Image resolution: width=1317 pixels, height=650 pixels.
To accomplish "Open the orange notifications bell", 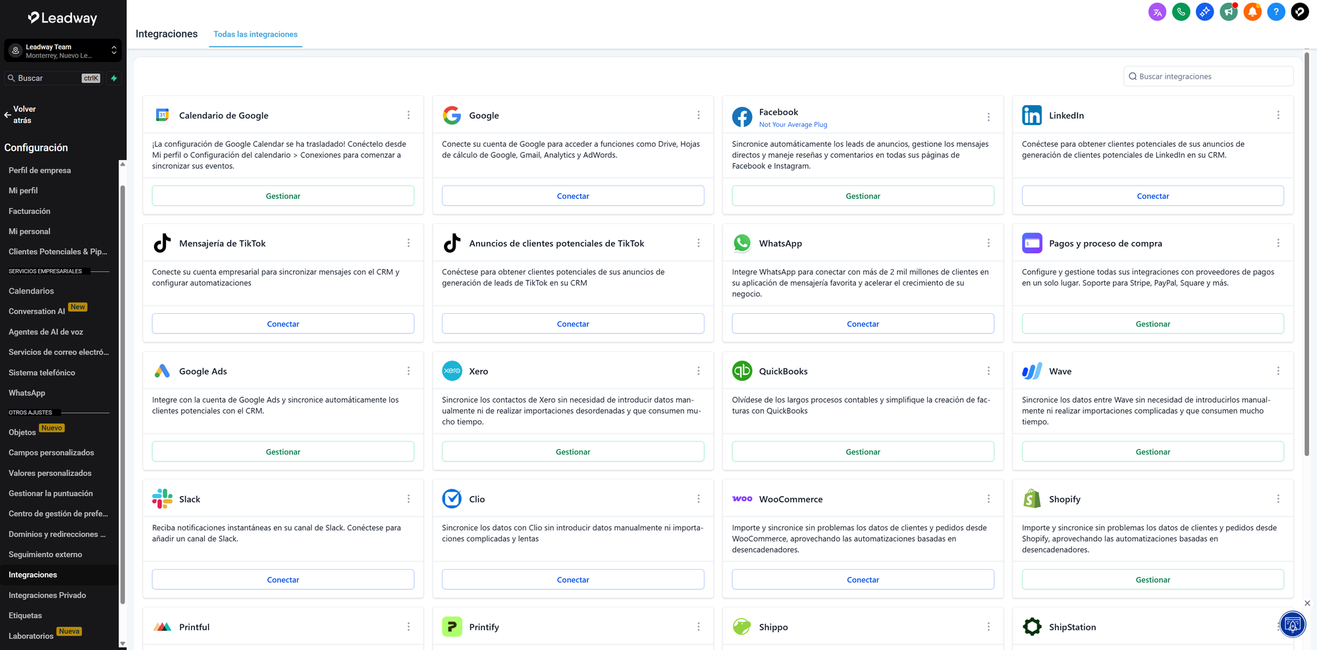I will click(x=1252, y=12).
